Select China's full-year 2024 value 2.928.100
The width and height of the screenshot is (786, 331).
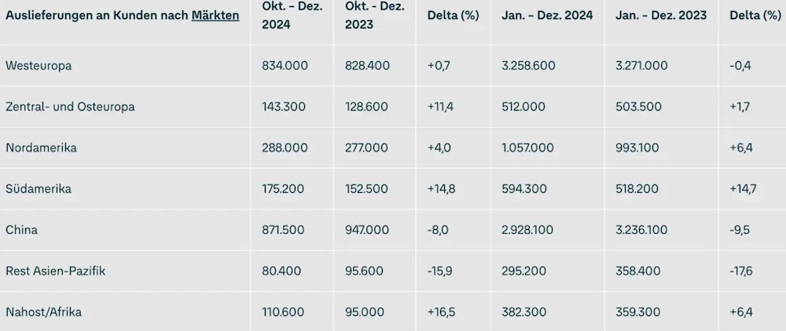[527, 230]
